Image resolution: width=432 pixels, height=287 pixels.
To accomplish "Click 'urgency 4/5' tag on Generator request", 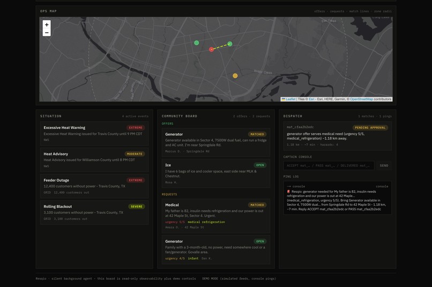I will pos(175,259).
